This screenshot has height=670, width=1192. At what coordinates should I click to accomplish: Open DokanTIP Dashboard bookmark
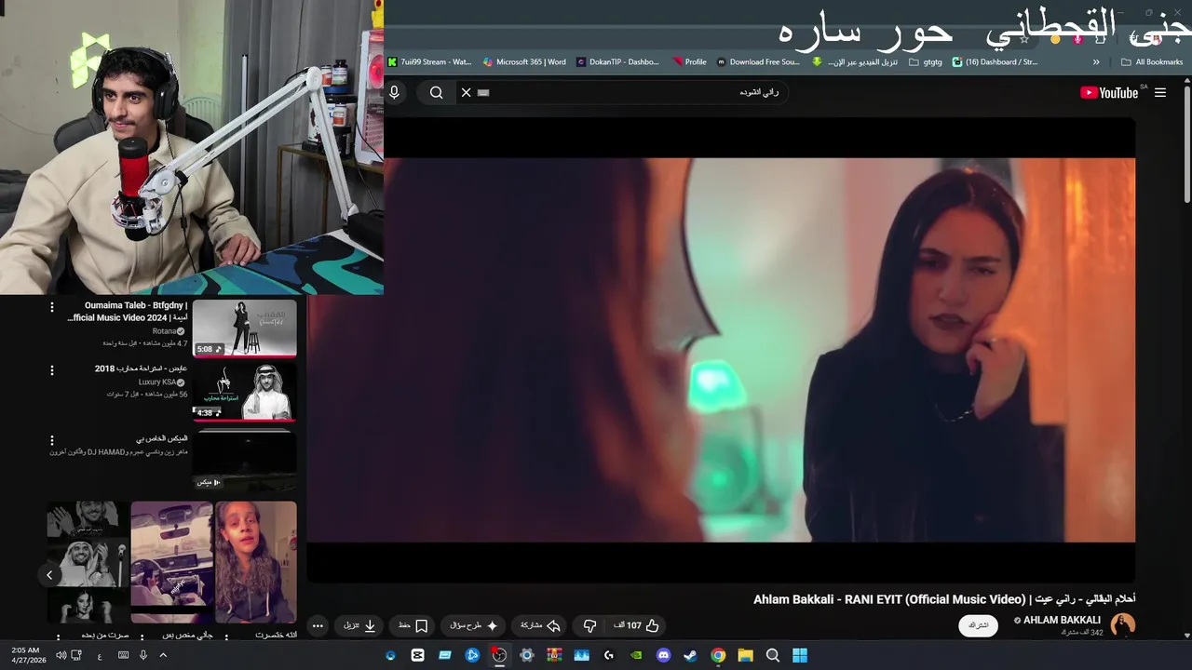[617, 62]
